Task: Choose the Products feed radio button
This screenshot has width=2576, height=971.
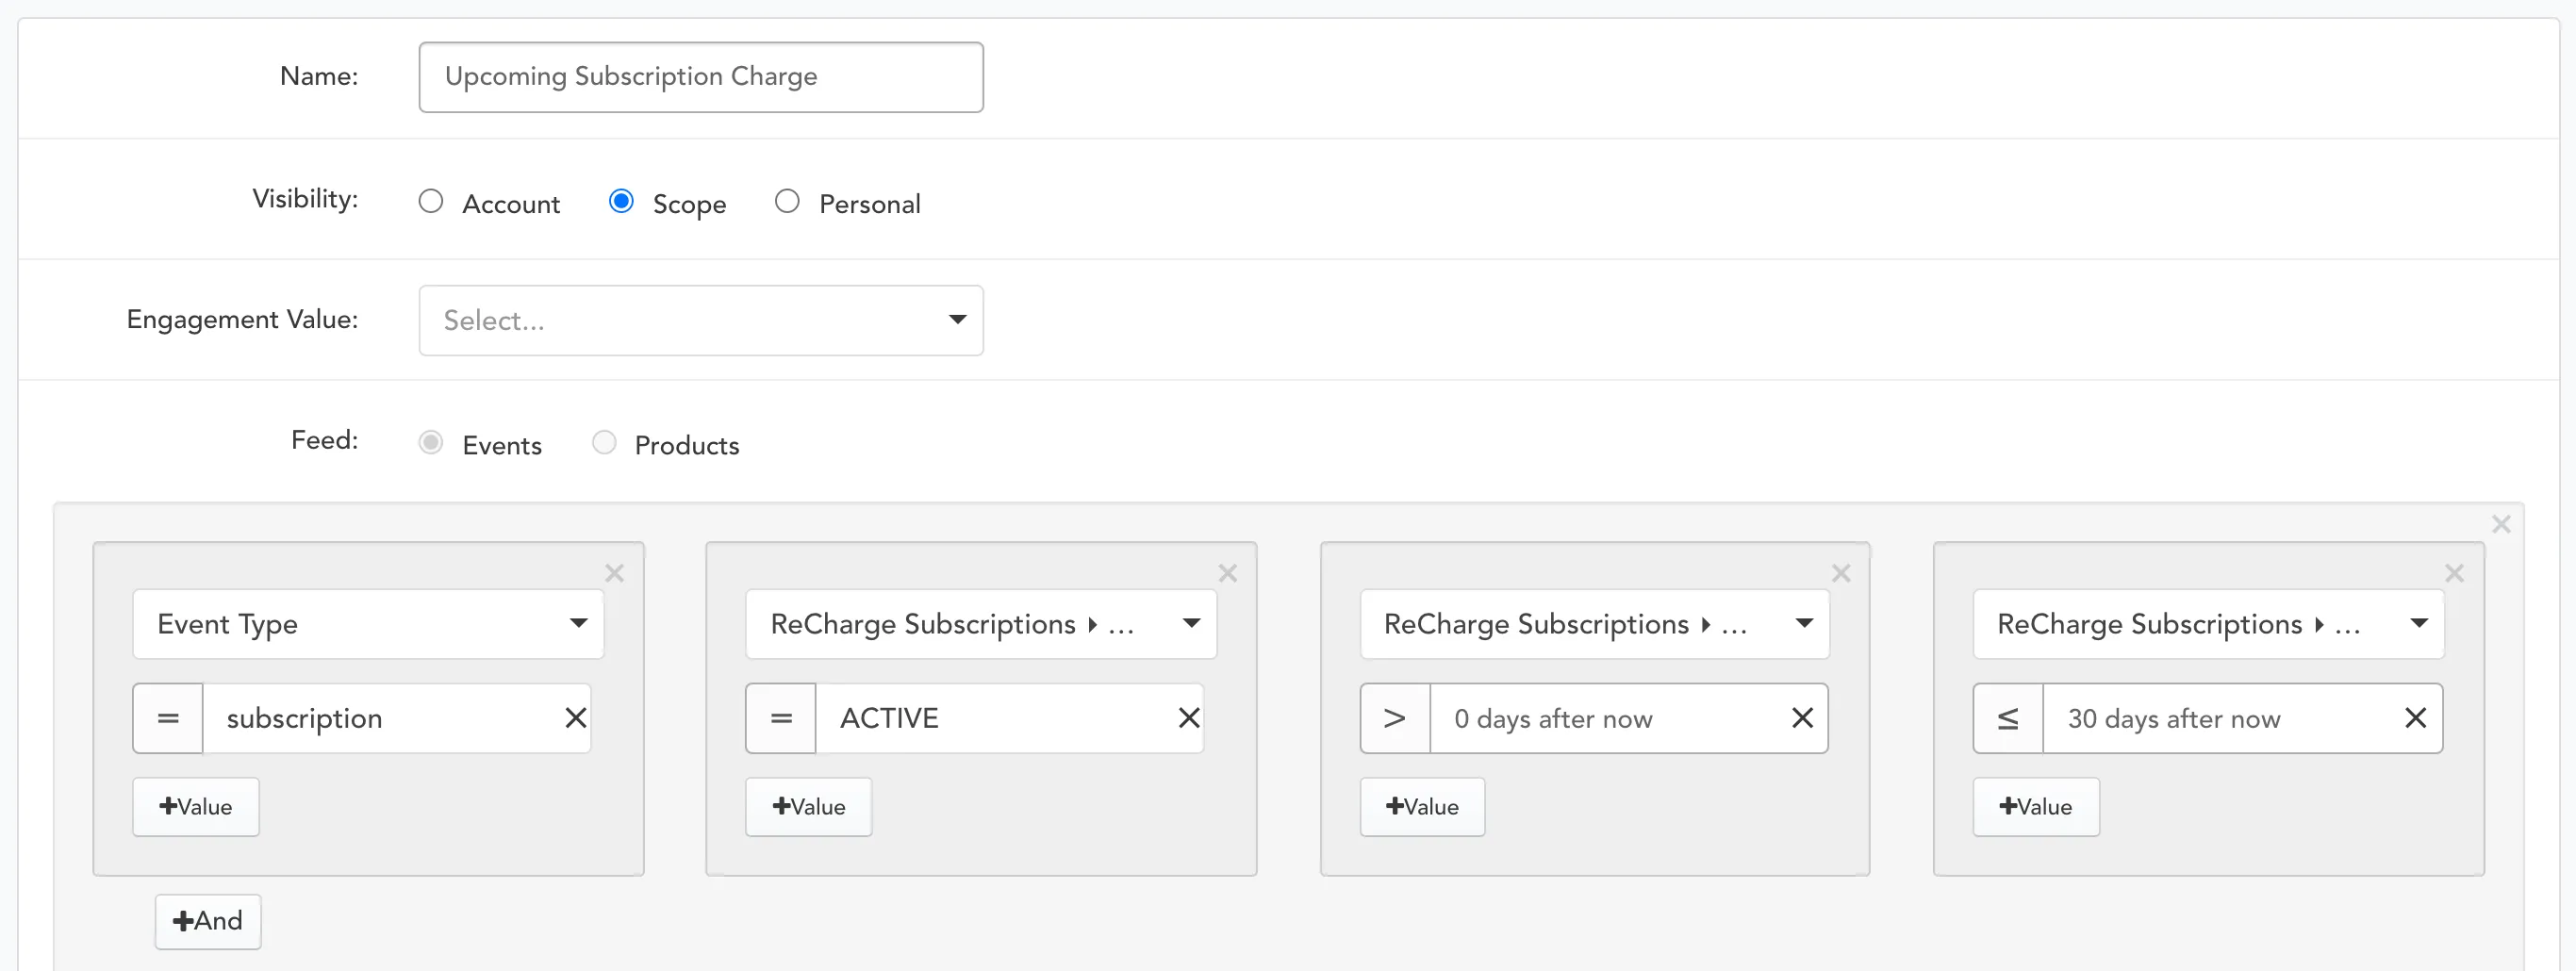Action: (x=604, y=443)
